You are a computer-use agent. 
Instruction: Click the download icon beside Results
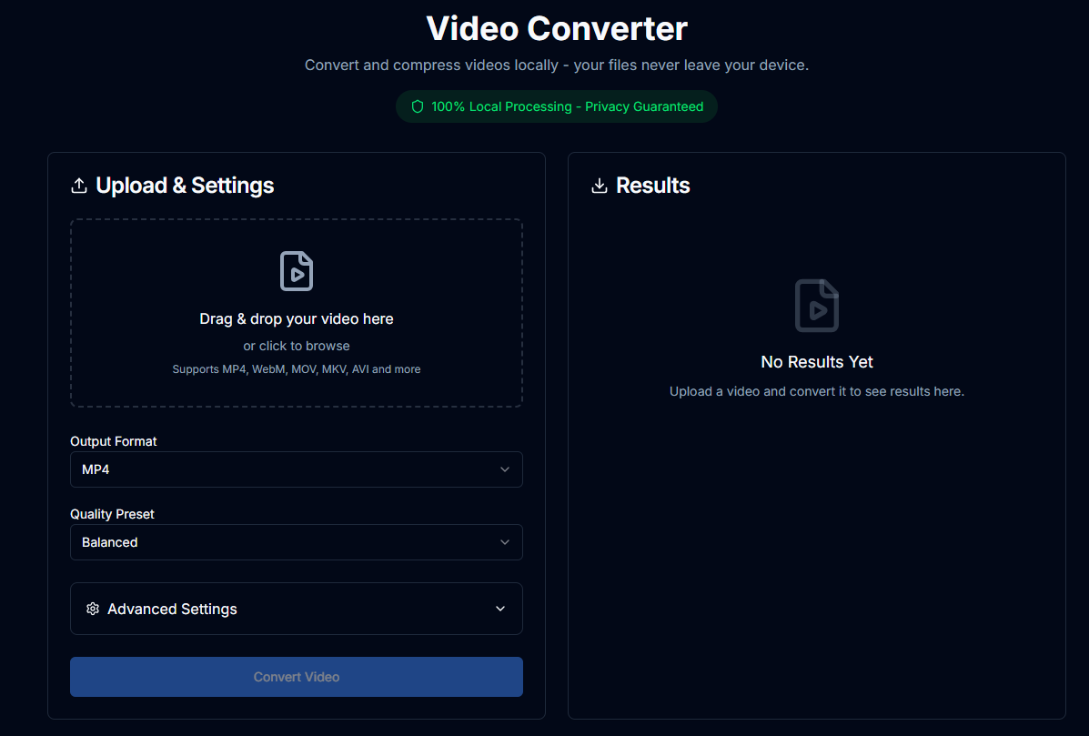click(600, 185)
